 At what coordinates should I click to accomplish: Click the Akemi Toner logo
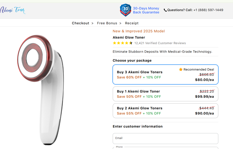pyautogui.click(x=13, y=10)
